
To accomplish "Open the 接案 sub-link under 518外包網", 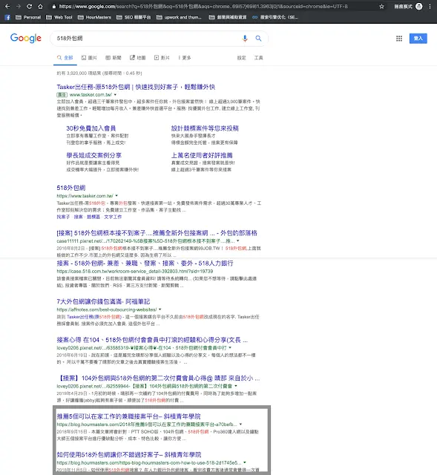I will (78, 217).
